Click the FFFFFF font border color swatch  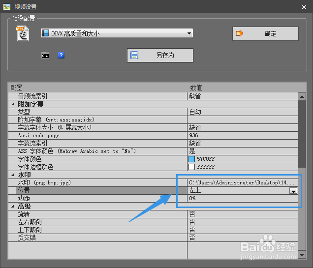coord(191,167)
